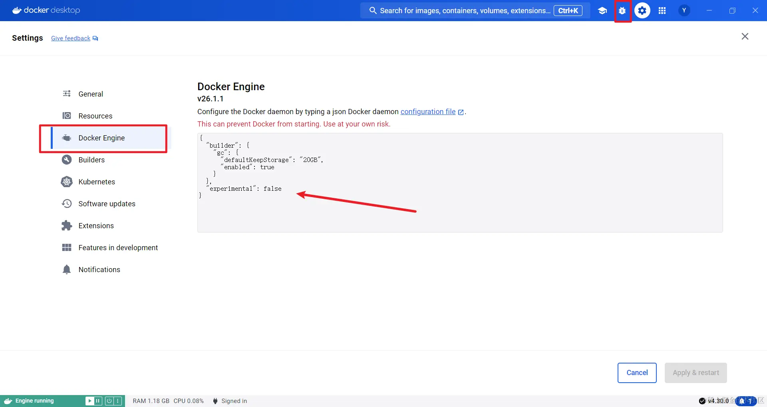
Task: Open the Learning Center graduation cap icon
Action: [x=602, y=10]
